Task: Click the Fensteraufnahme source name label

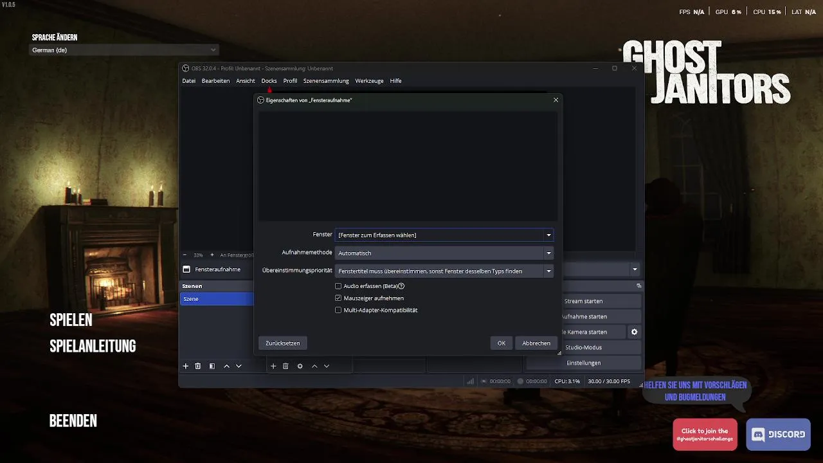Action: (x=218, y=269)
